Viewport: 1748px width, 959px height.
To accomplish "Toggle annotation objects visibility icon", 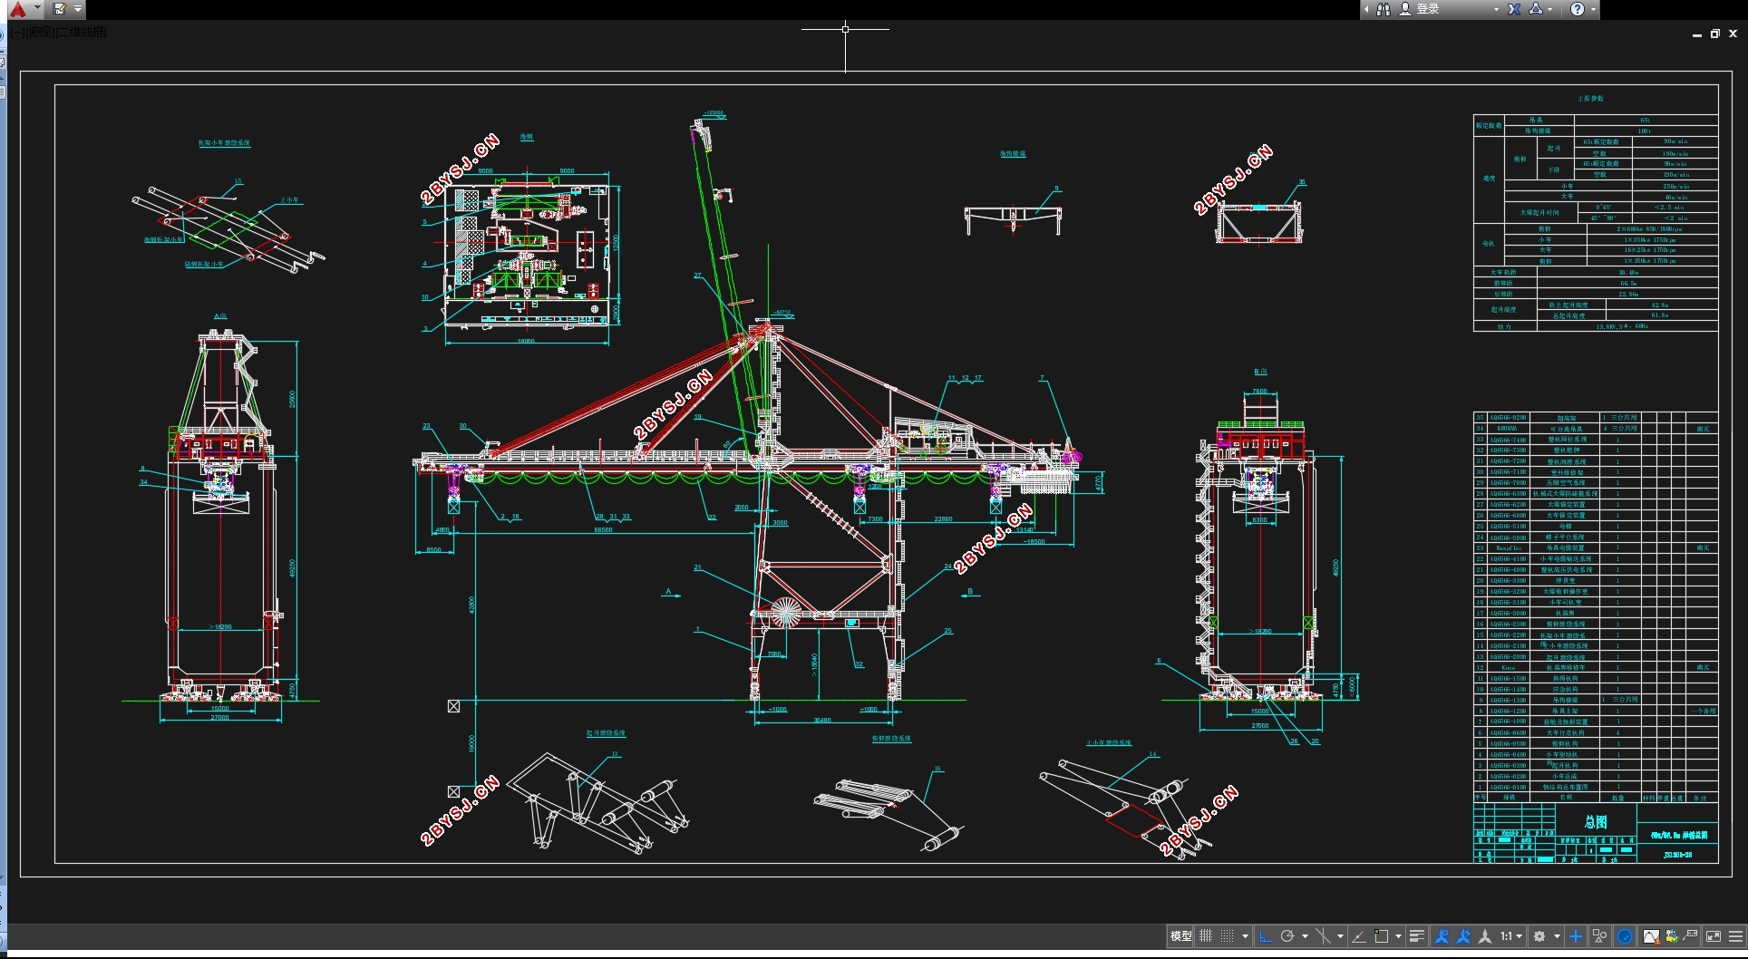I will click(x=1442, y=936).
